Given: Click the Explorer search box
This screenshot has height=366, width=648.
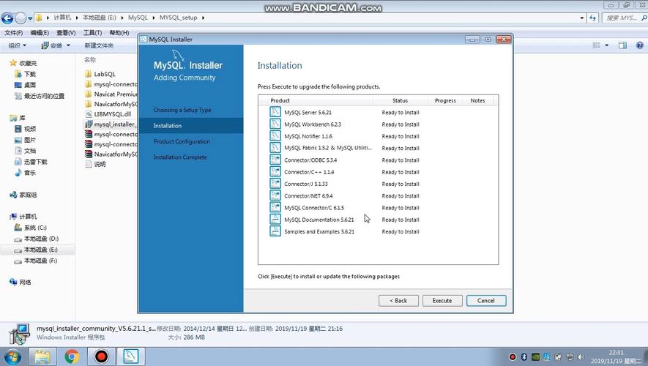Looking at the screenshot, I should pos(624,18).
